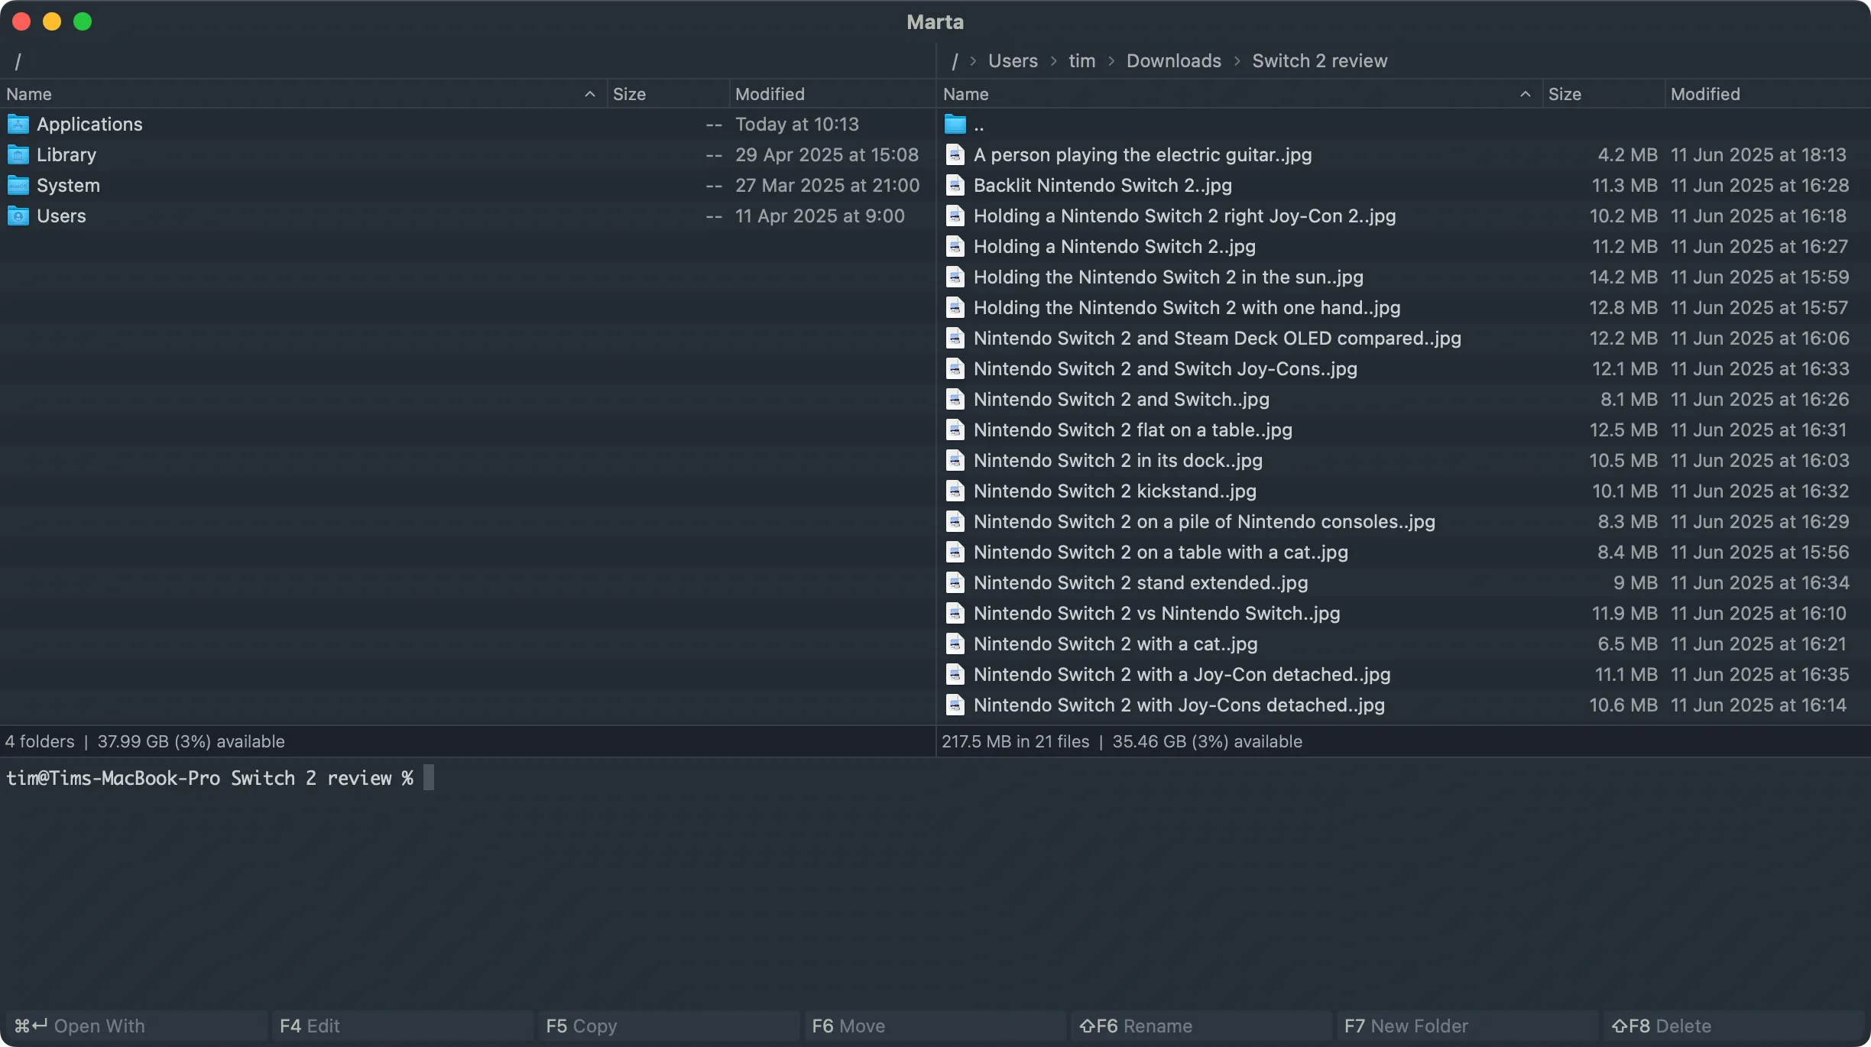The image size is (1871, 1047).
Task: Click the Library folder icon
Action: pyautogui.click(x=18, y=154)
